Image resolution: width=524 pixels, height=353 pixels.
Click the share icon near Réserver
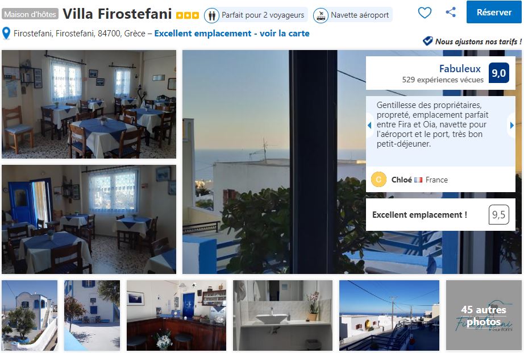pos(451,12)
